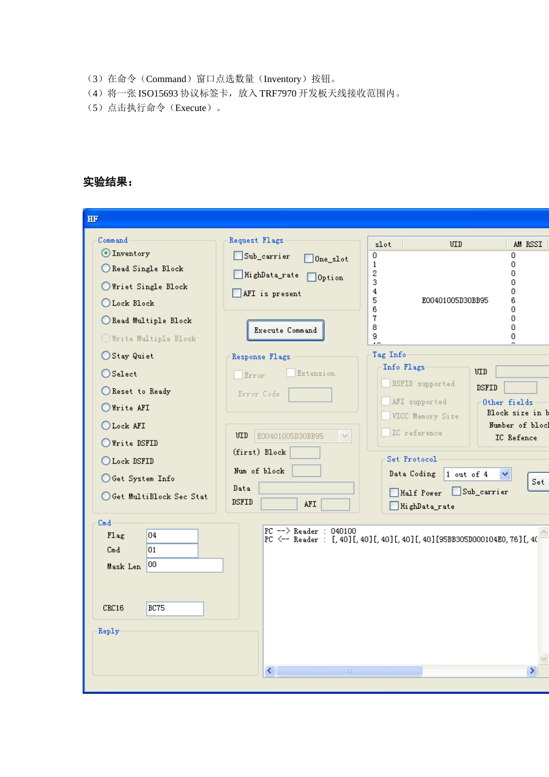Toggle the One_slot checkbox
The height and width of the screenshot is (777, 549).
pos(309,258)
